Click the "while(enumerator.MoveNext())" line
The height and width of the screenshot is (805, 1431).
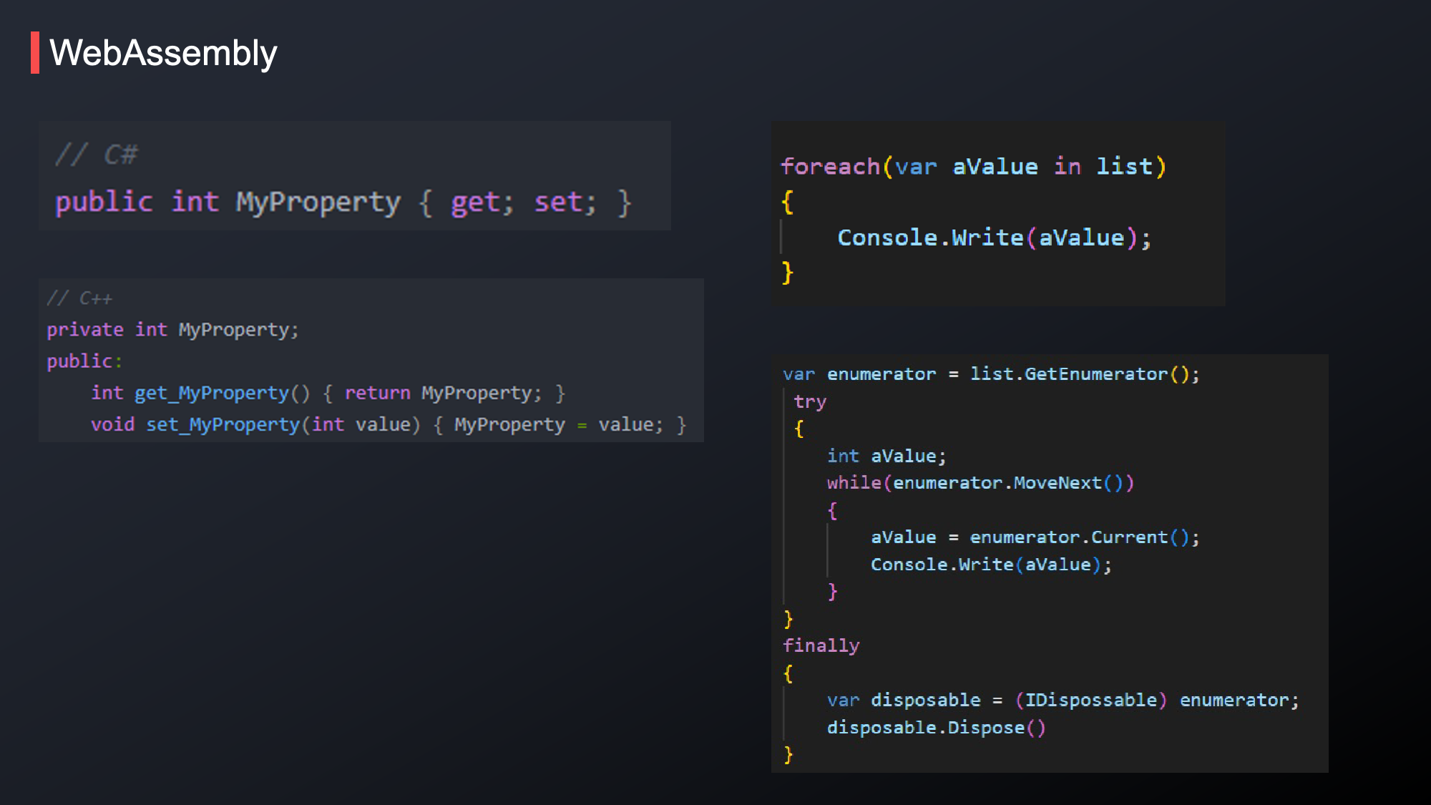click(980, 483)
